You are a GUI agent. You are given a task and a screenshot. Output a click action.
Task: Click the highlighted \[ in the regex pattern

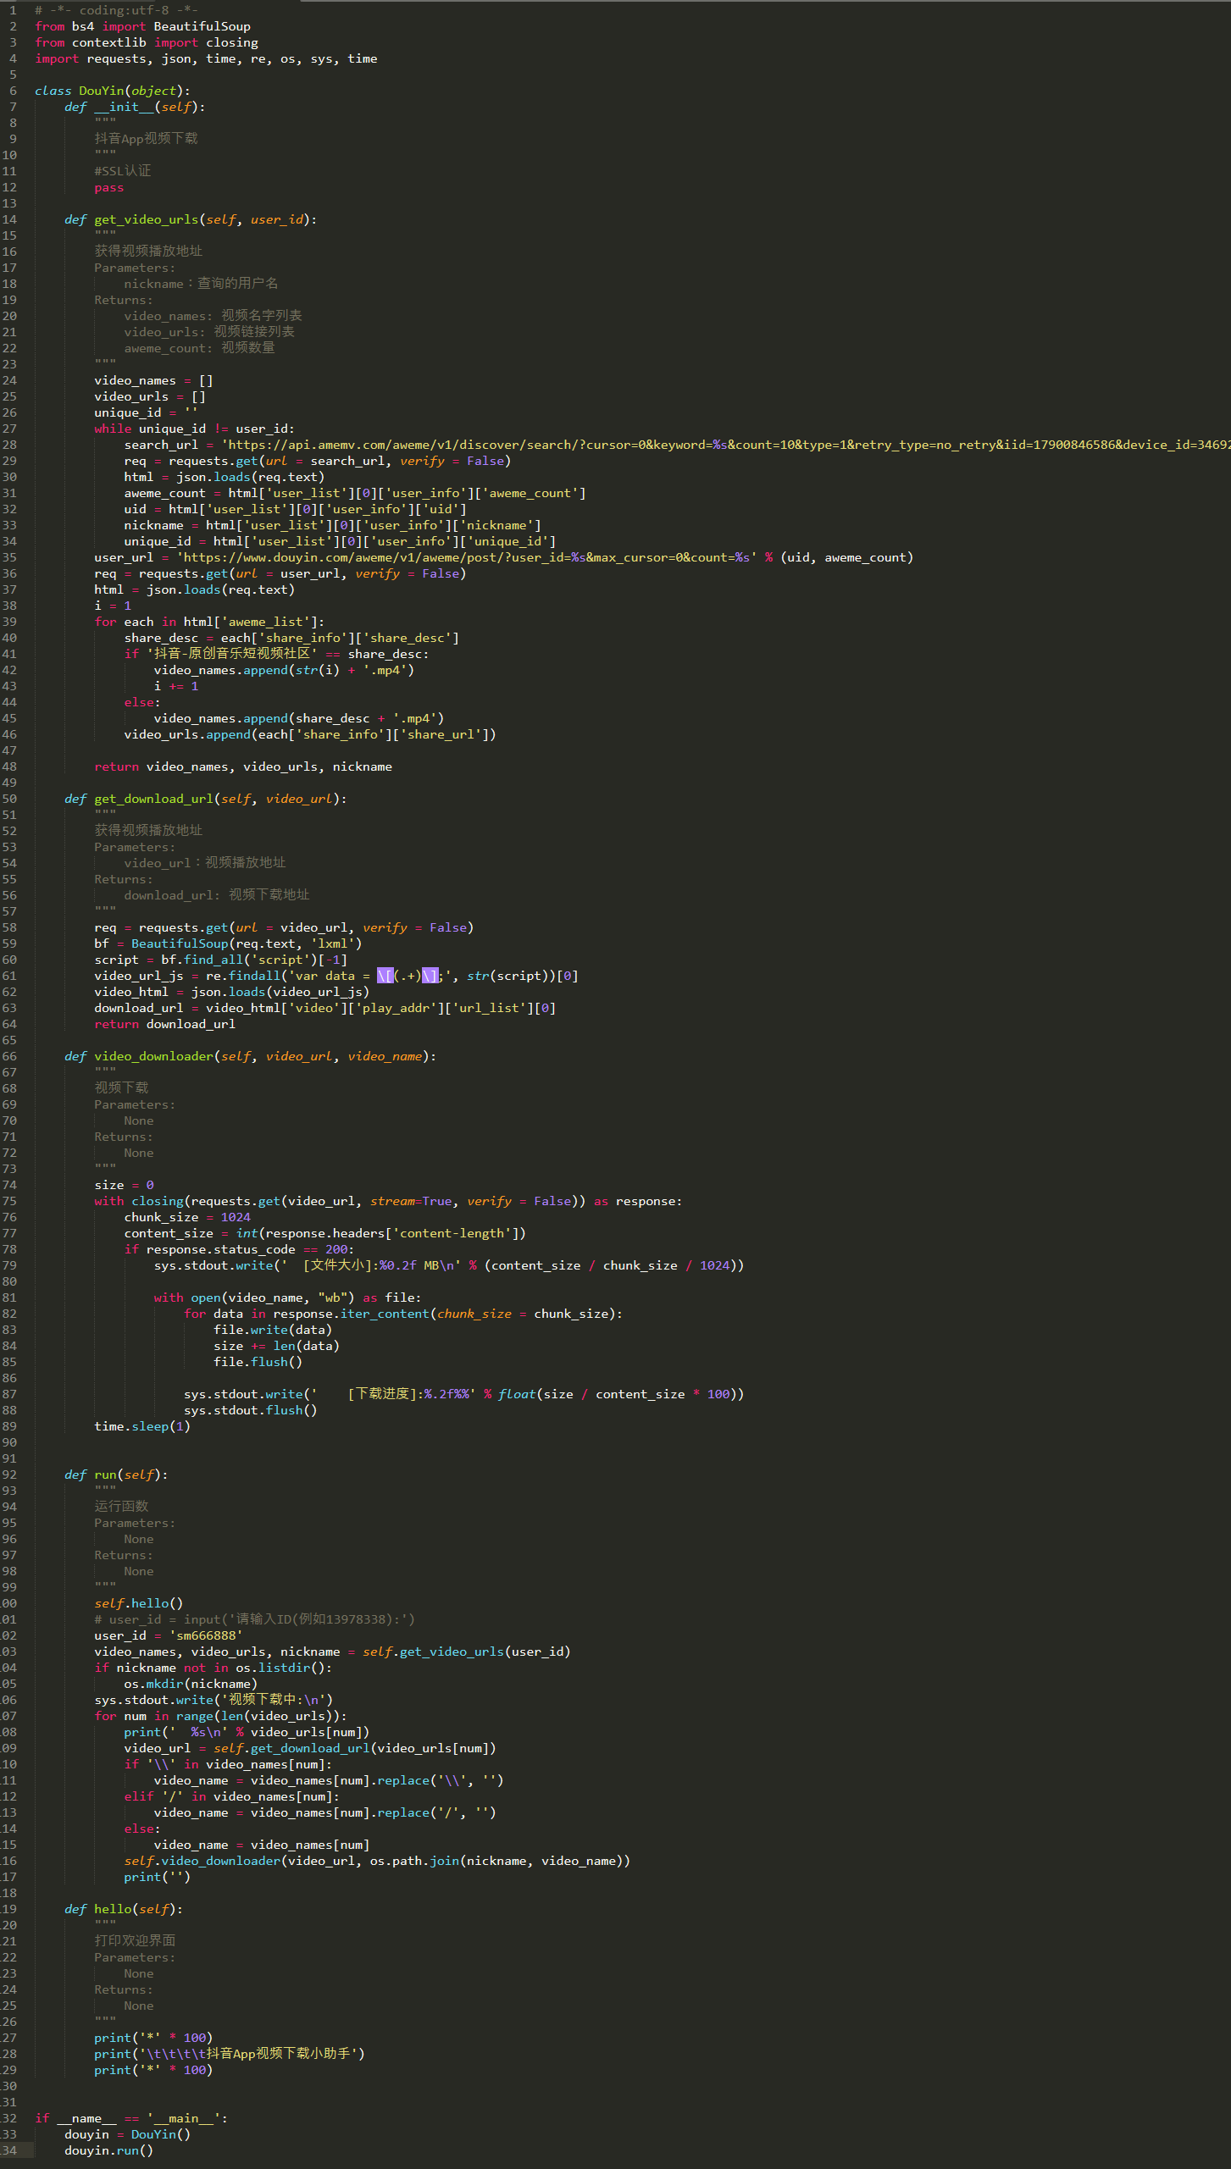click(x=385, y=976)
